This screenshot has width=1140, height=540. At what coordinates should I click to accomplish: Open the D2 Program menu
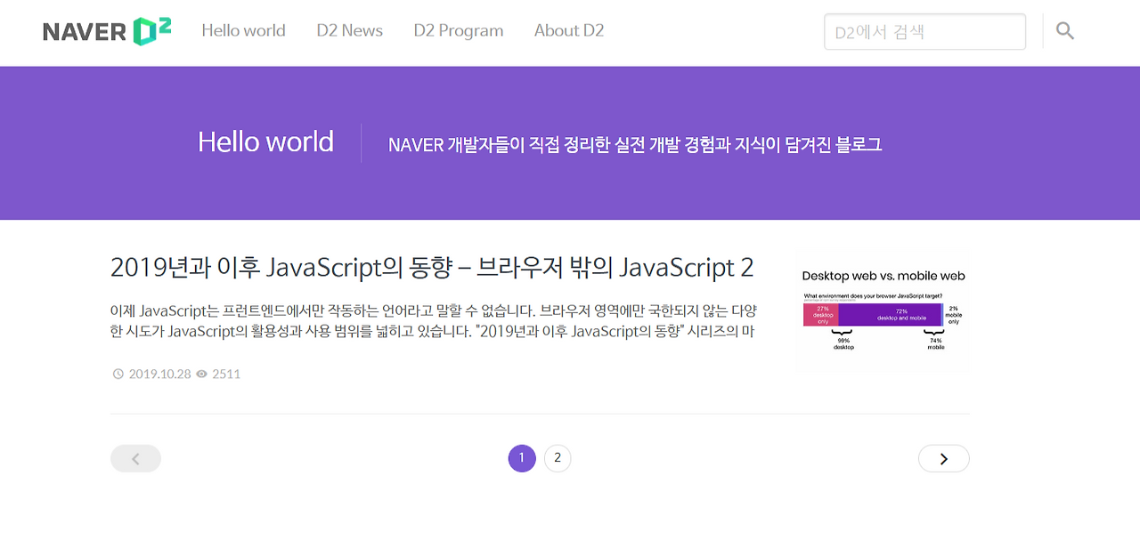458,31
